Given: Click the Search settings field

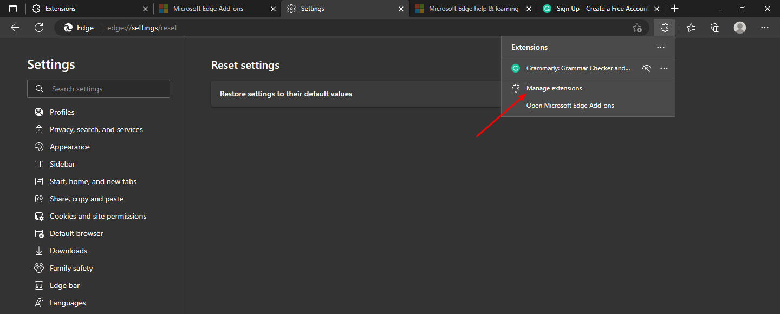Looking at the screenshot, I should (99, 89).
